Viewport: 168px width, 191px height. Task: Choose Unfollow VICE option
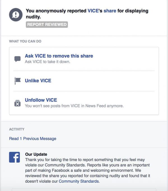click(x=41, y=100)
